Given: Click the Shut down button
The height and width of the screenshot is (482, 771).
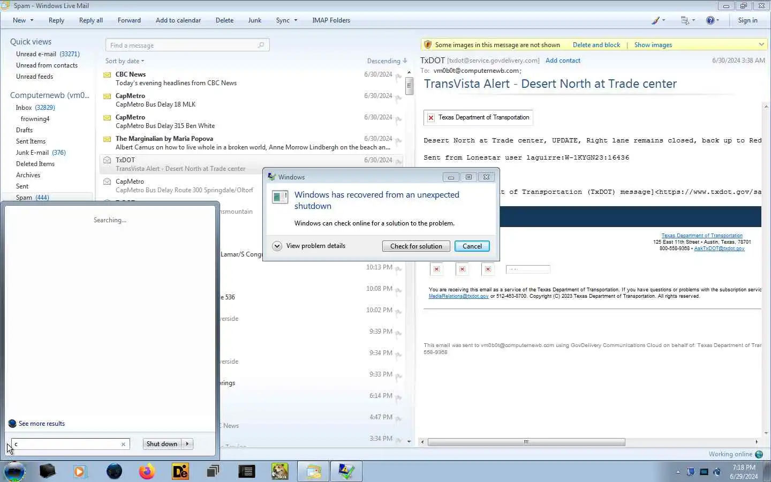Looking at the screenshot, I should (162, 444).
